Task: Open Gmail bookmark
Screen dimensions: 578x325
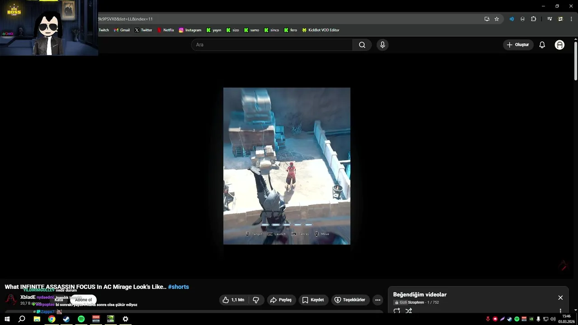Action: (122, 30)
